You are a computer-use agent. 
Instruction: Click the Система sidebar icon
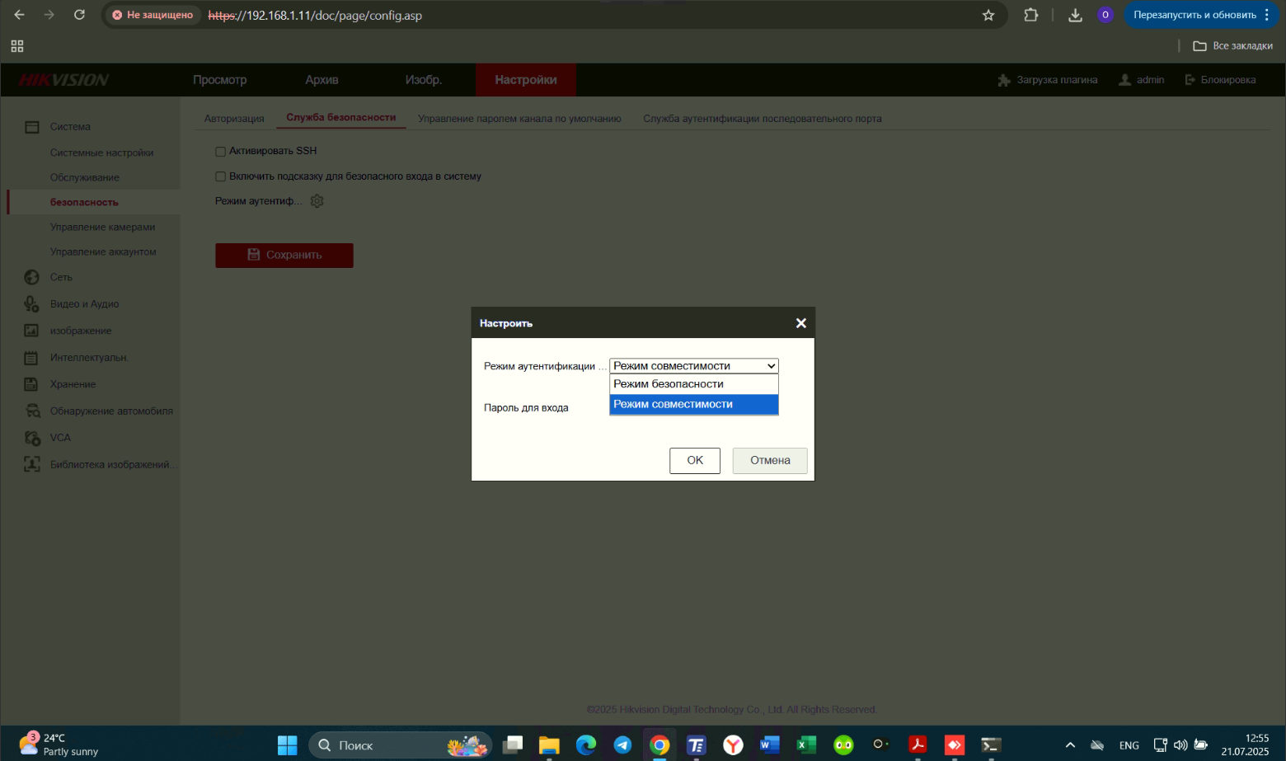coord(32,127)
